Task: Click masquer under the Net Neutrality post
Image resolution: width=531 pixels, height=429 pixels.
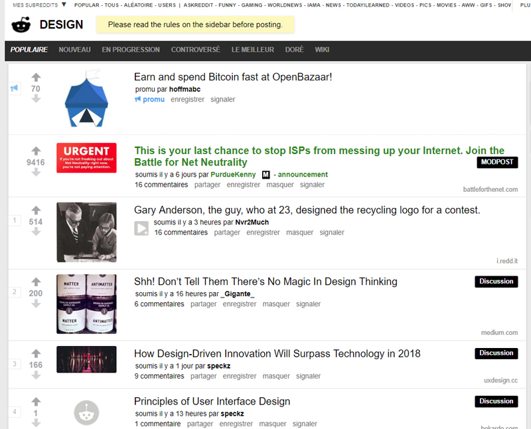Action: tap(280, 185)
